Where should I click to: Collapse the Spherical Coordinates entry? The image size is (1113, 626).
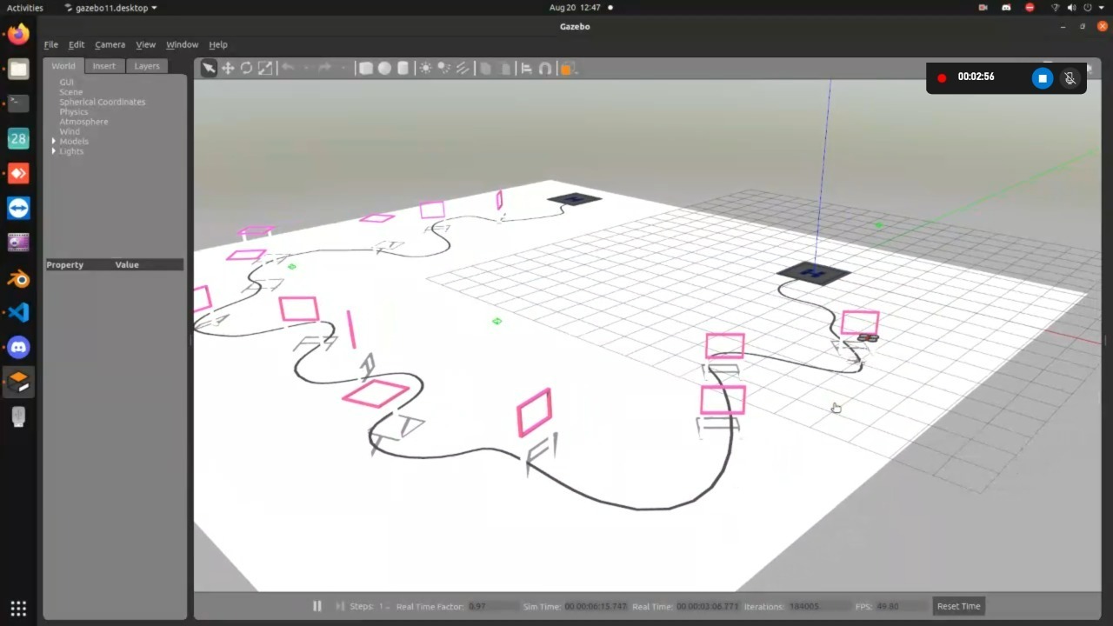(x=102, y=102)
